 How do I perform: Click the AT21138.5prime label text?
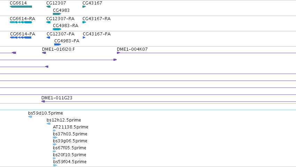71,127
